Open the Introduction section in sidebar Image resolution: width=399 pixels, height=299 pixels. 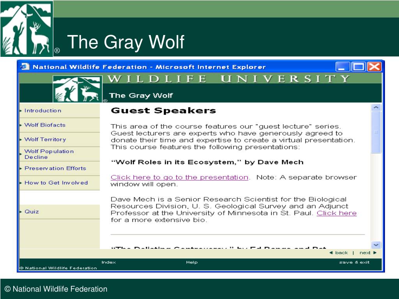(43, 111)
